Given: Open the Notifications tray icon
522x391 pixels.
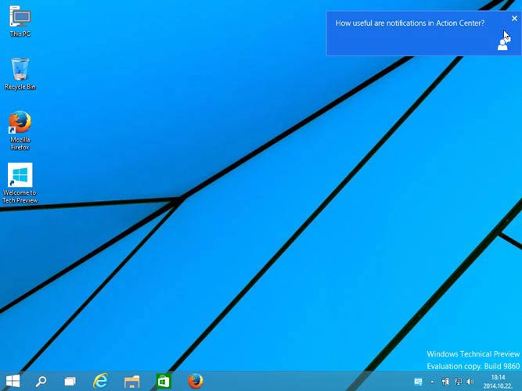Looking at the screenshot, I should coord(419,382).
